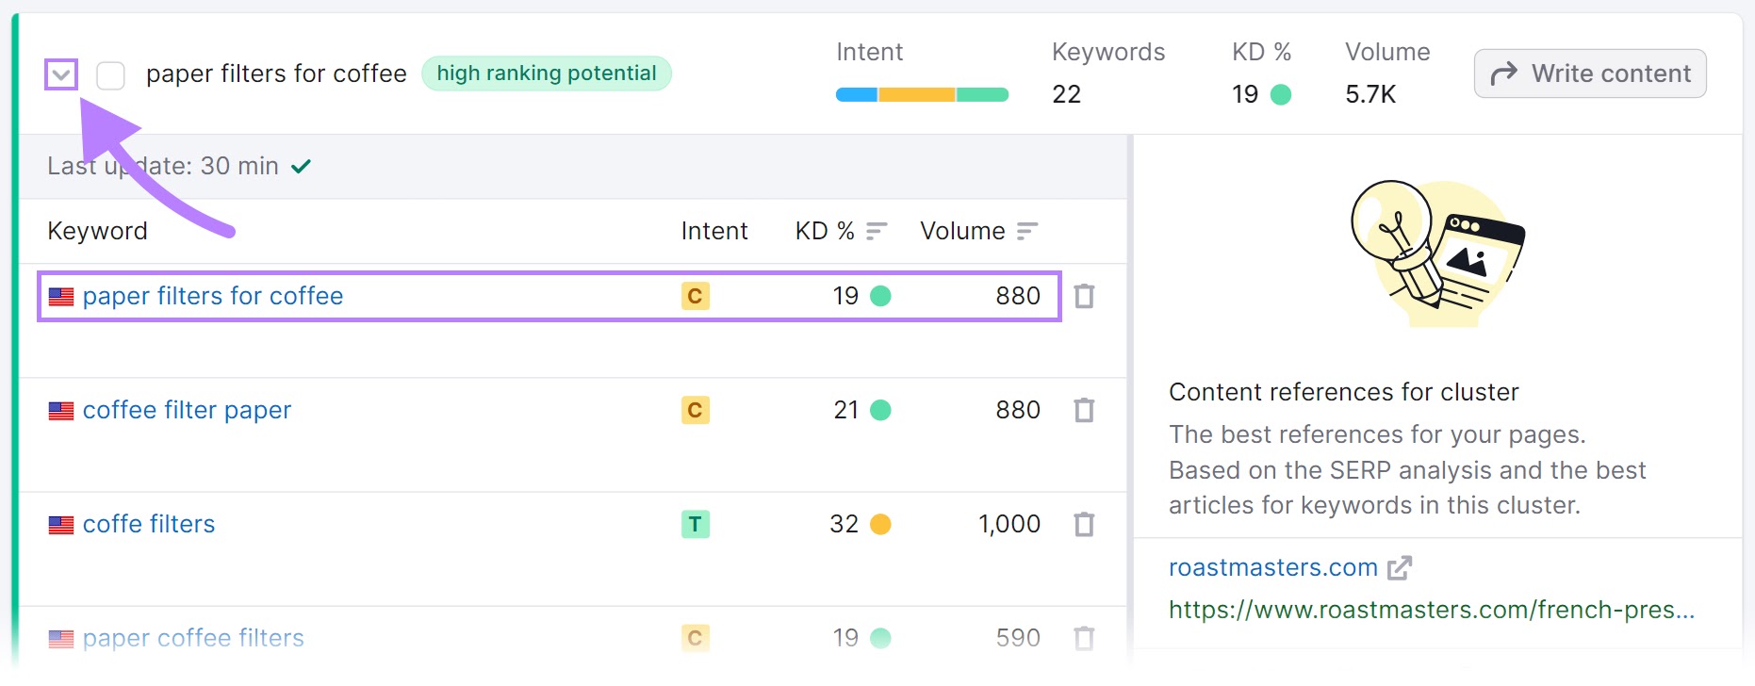The width and height of the screenshot is (1755, 686).
Task: Open the roastmasters french-pres URL
Action: click(x=1432, y=610)
